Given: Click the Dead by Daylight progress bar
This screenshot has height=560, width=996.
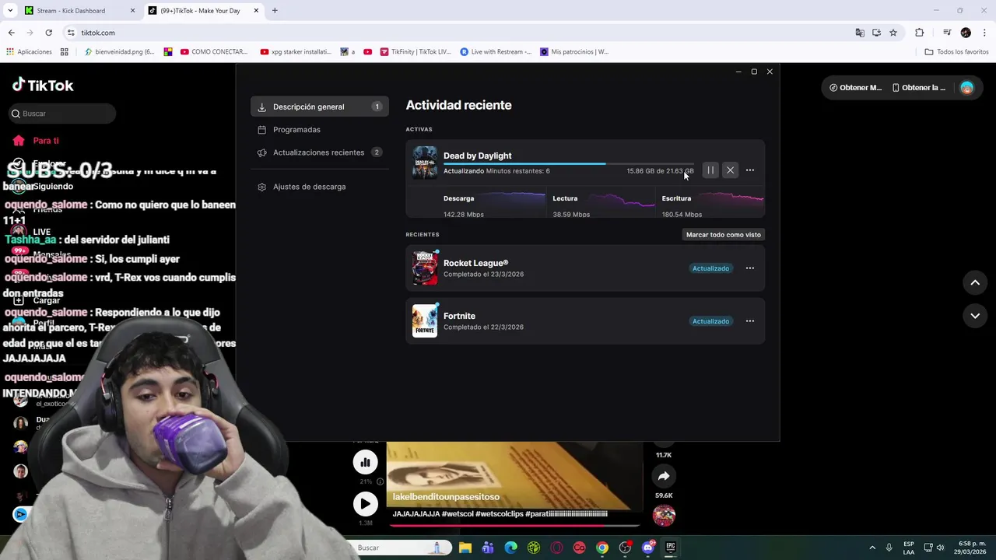Looking at the screenshot, I should tap(569, 163).
